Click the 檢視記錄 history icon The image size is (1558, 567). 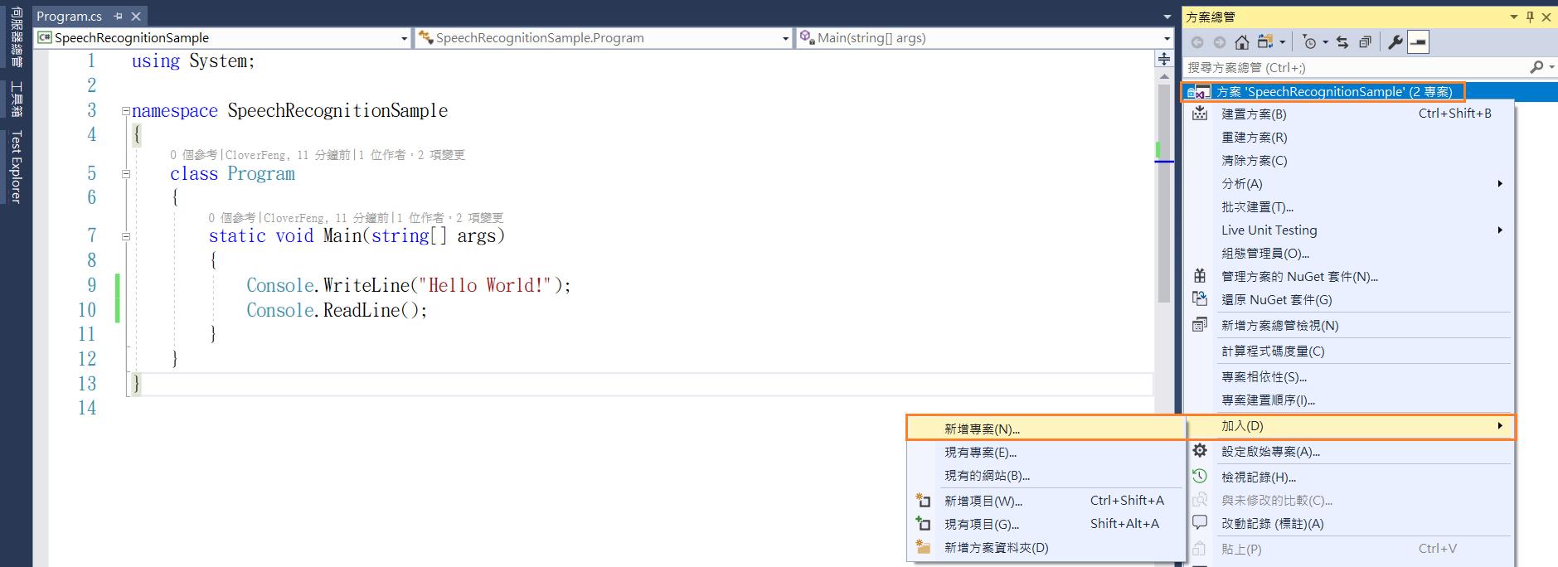point(1200,476)
